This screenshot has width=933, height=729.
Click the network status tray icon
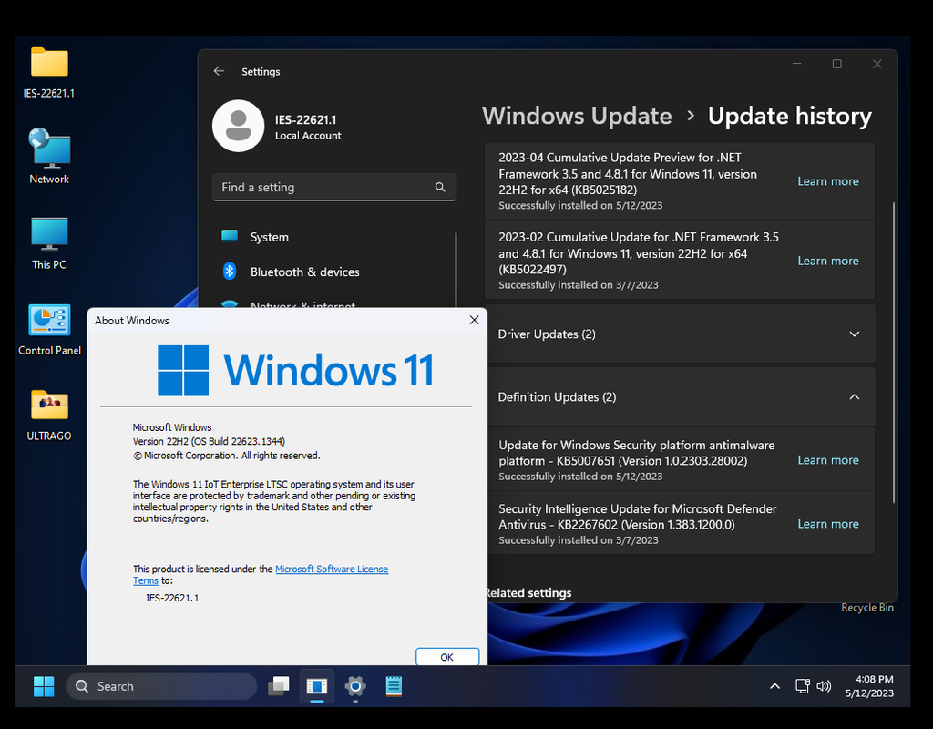[802, 686]
